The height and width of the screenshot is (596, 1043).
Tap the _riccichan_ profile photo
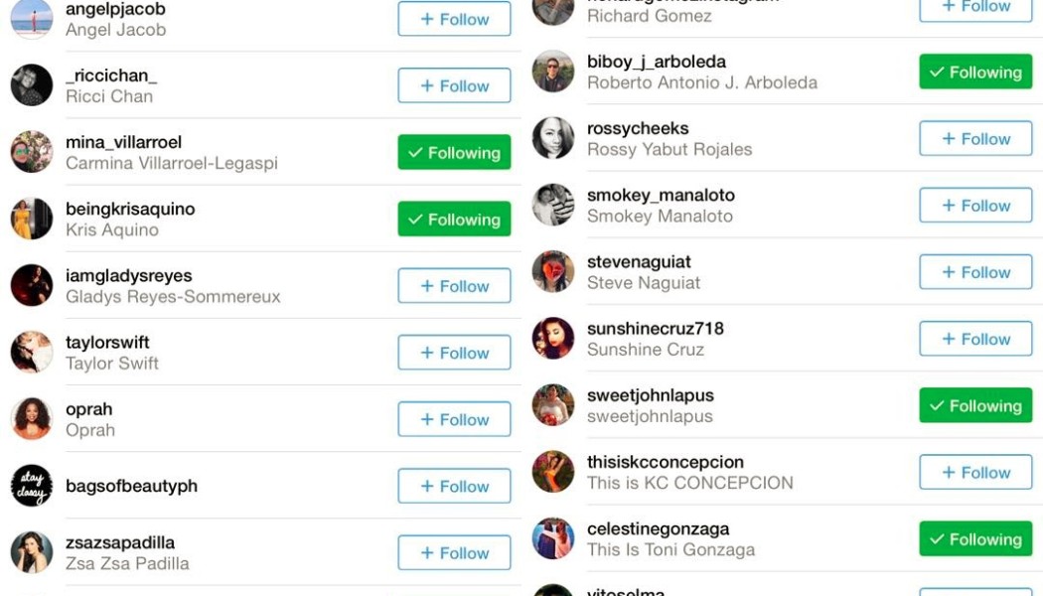pos(31,85)
